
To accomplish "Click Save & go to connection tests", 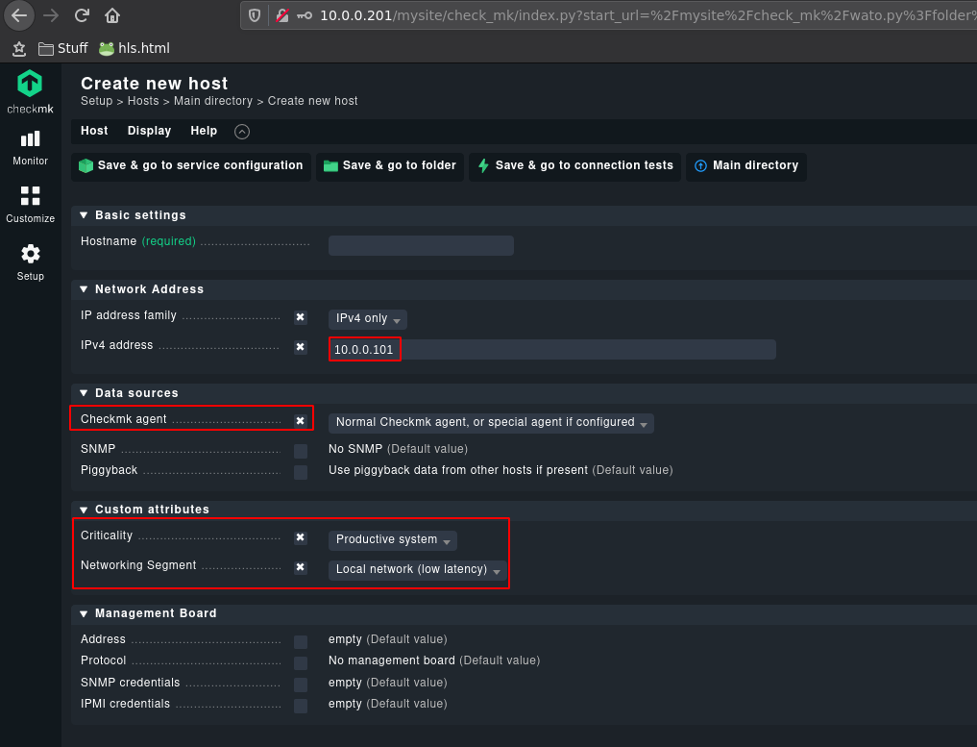I will [575, 166].
